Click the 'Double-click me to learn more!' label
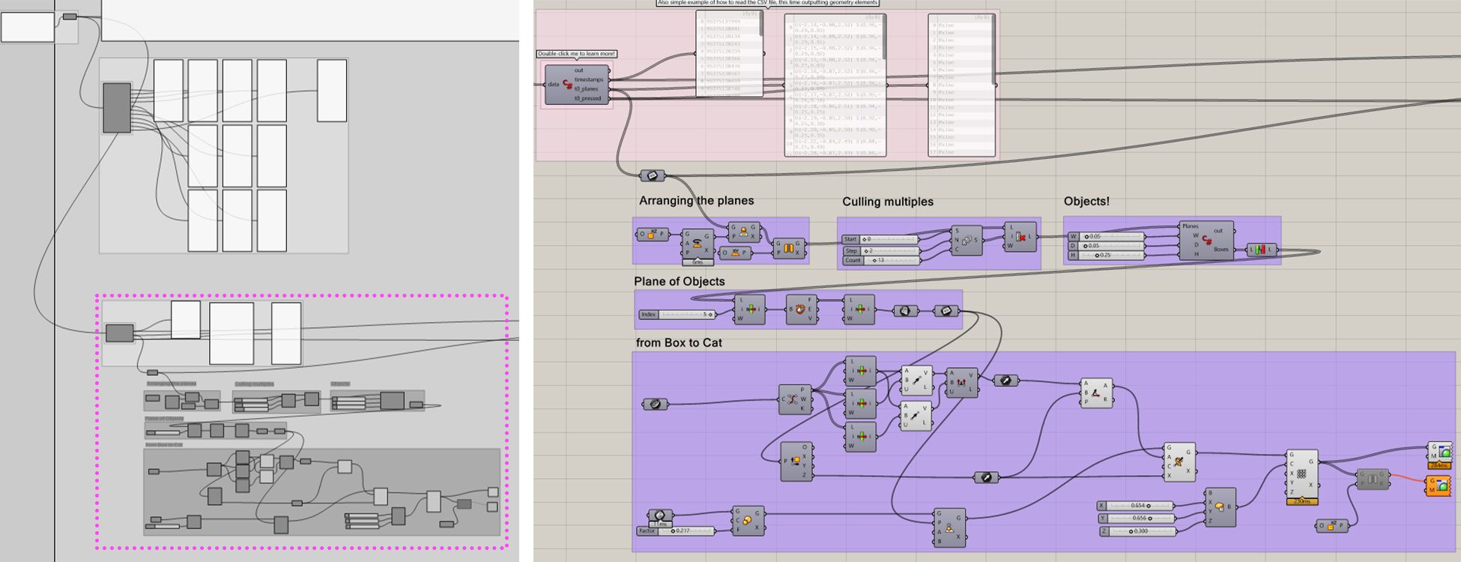This screenshot has height=562, width=1461. click(577, 54)
